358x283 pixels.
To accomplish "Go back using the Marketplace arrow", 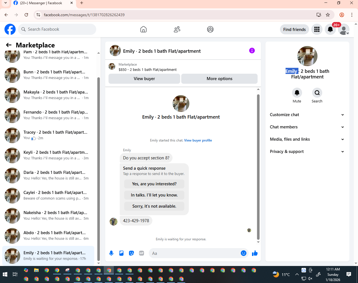I will (9, 45).
